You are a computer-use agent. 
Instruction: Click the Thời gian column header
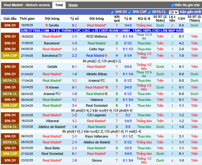tap(27, 19)
